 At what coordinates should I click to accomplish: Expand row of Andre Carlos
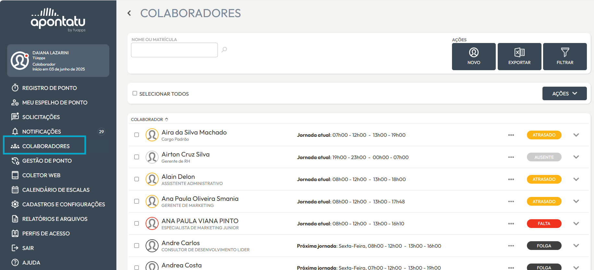pos(576,245)
